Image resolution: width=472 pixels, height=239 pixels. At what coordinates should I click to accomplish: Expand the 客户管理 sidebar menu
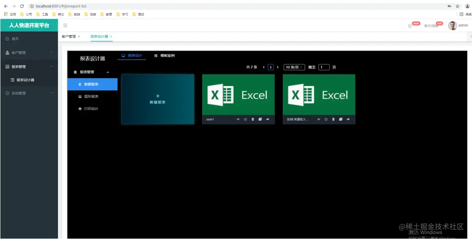point(29,53)
